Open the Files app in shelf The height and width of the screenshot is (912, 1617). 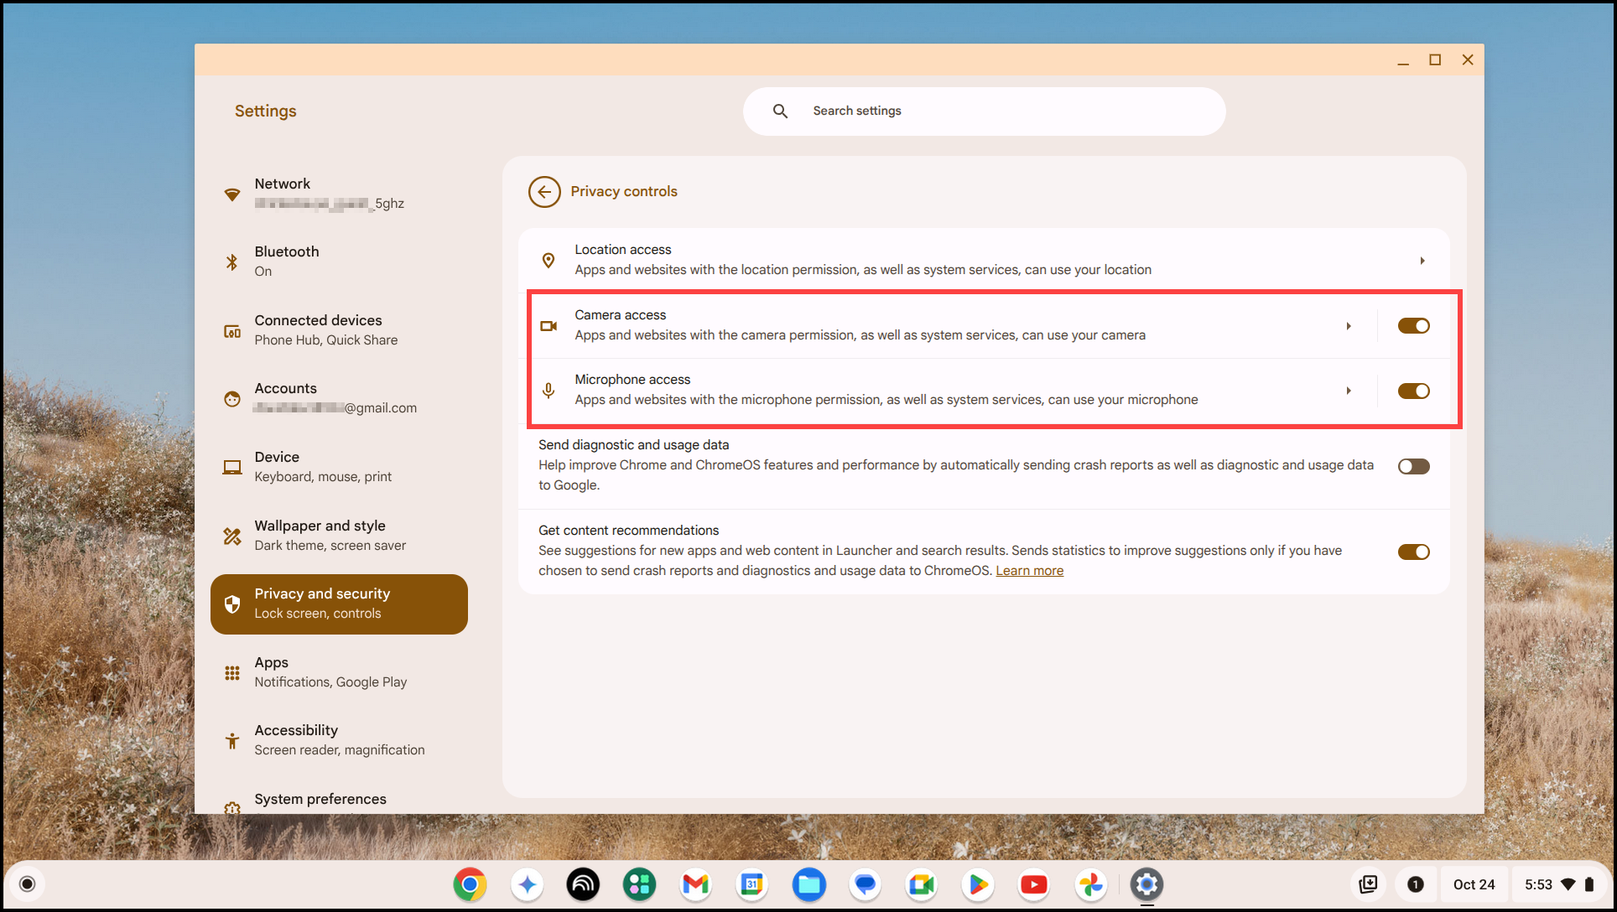(808, 884)
